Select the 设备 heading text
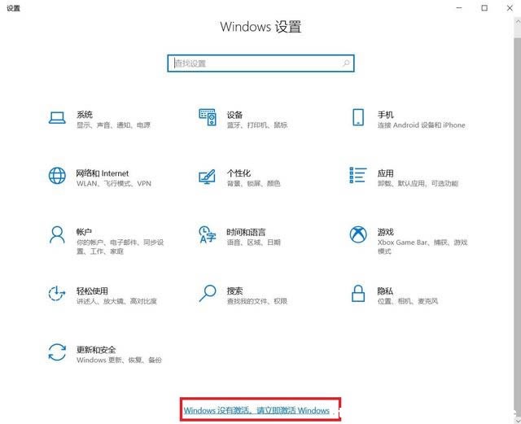Viewport: 521px width, 424px height. pos(234,115)
